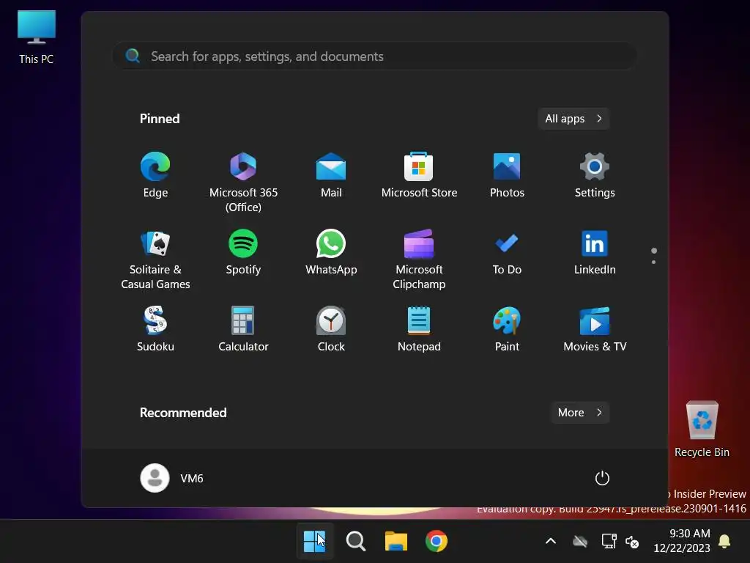750x563 pixels.
Task: Click the Start menu search field
Action: pyautogui.click(x=374, y=56)
